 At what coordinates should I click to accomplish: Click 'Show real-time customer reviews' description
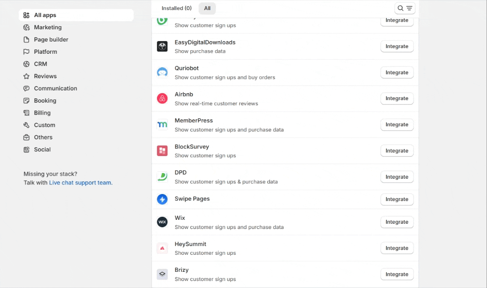[216, 104]
